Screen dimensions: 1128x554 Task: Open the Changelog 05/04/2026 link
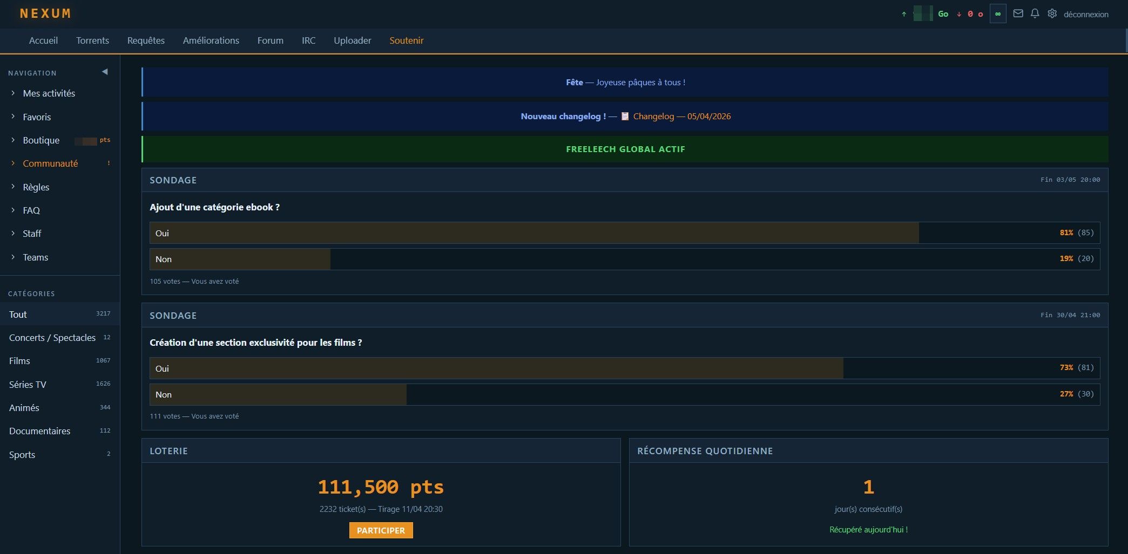click(x=681, y=117)
